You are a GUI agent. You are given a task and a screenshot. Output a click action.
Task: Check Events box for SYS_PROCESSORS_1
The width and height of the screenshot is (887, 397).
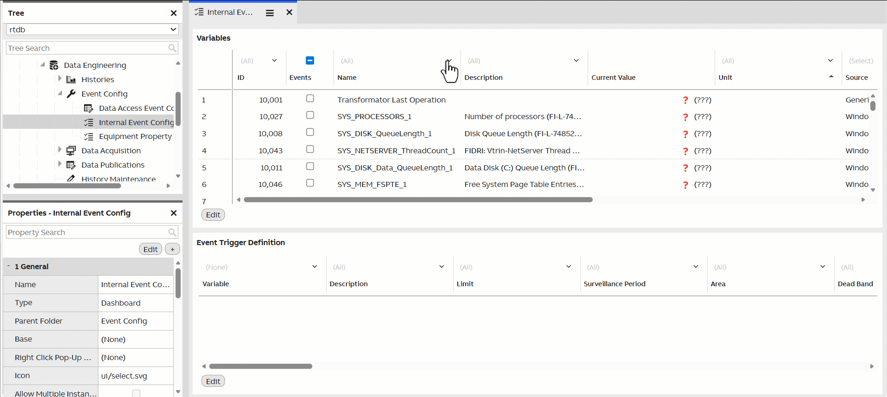click(310, 115)
